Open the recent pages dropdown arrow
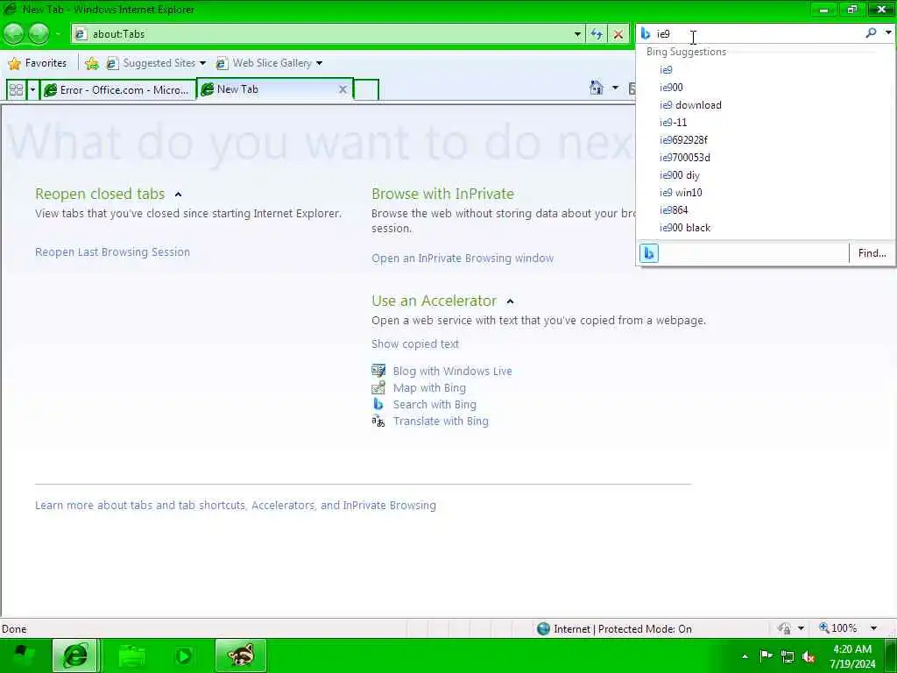897x673 pixels. 58,34
